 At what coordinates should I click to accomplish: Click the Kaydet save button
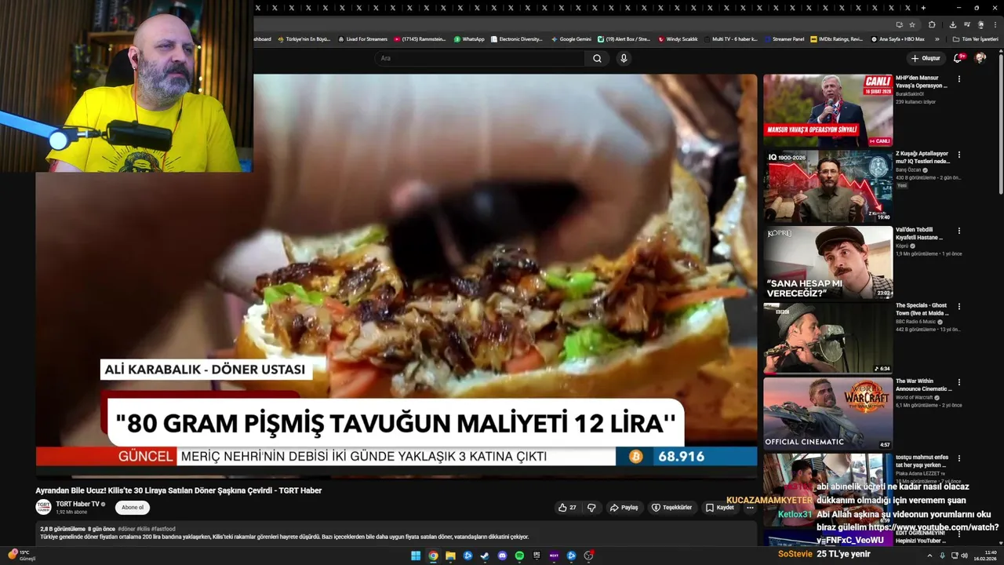(720, 508)
